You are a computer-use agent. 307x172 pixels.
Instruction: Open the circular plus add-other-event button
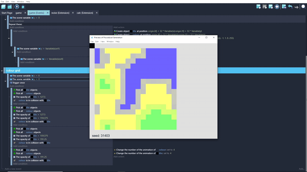point(277,7)
